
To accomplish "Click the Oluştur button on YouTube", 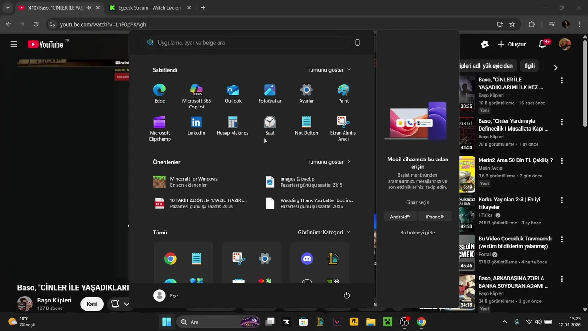I will [511, 45].
